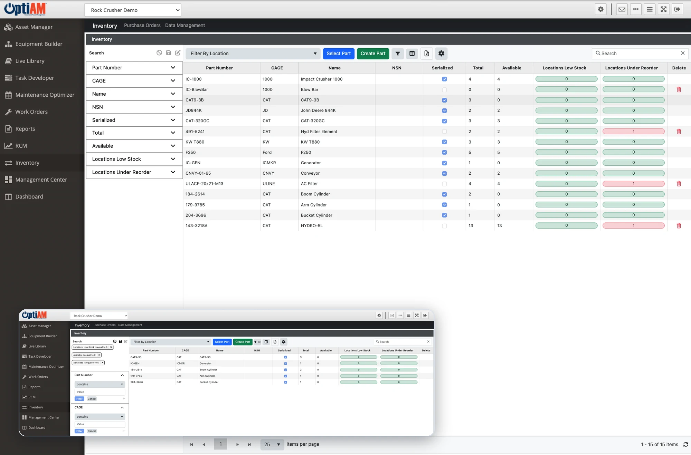Screen dimensions: 691x455
Task: Open the embedded filtered inventory thumbnail image
Action: pos(226,373)
